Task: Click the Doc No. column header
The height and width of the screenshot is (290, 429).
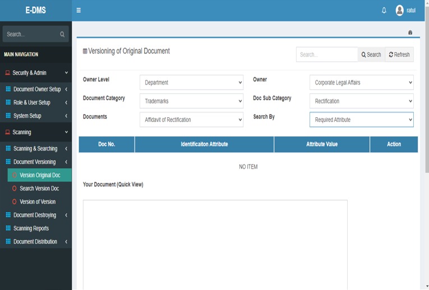Action: click(x=107, y=144)
